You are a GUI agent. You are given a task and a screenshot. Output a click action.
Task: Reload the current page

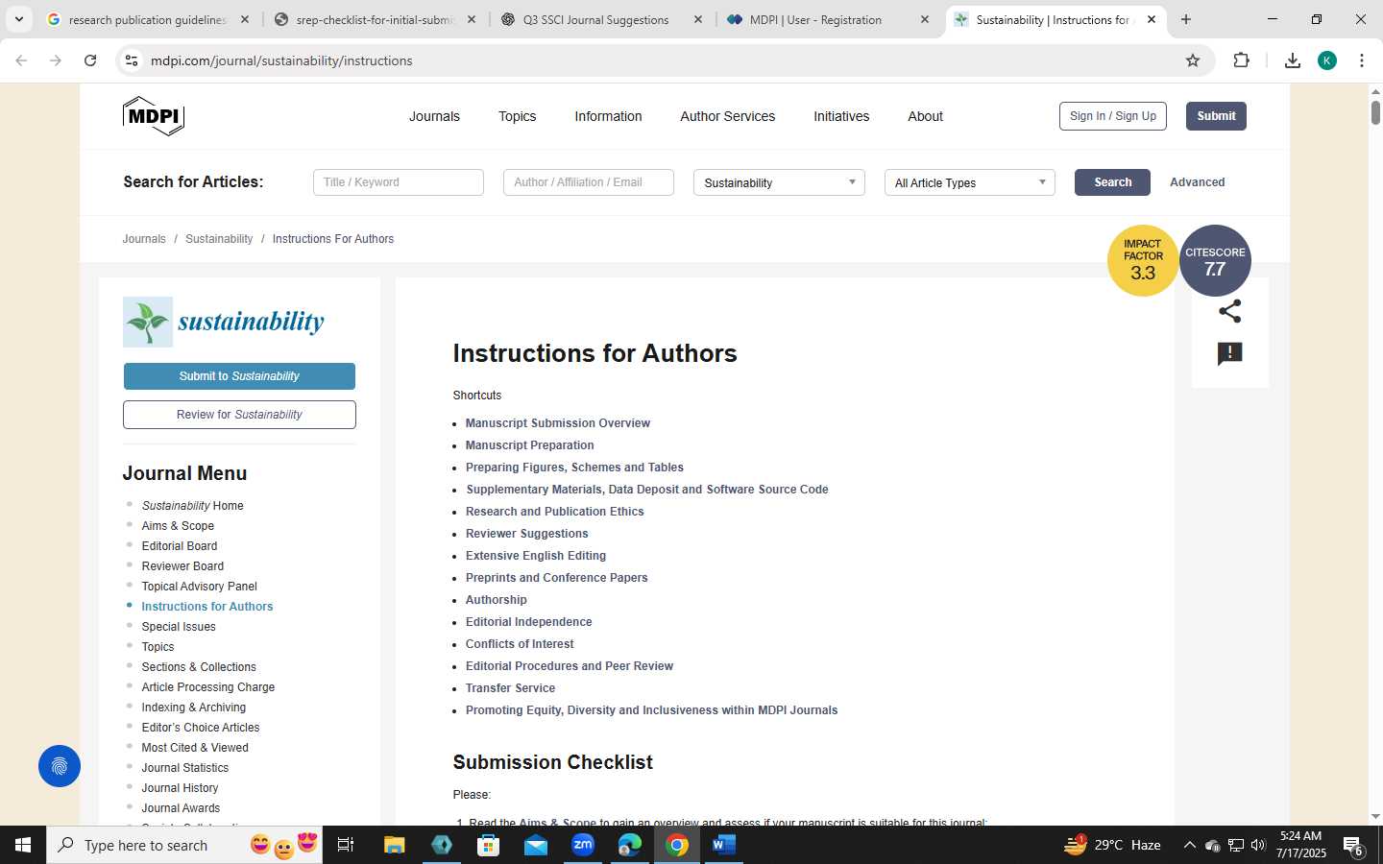tap(90, 60)
